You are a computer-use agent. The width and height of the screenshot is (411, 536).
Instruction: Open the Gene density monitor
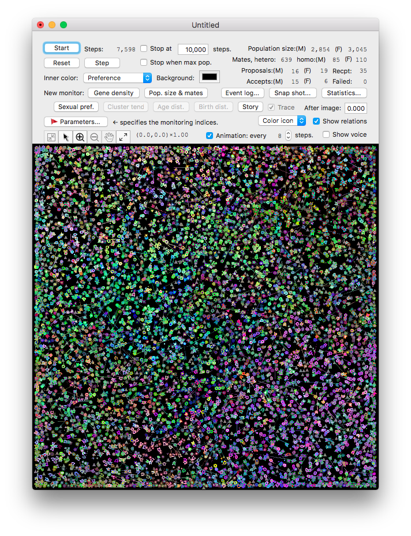[114, 93]
